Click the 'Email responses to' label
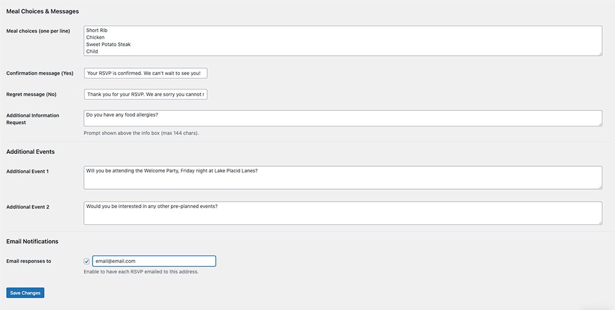This screenshot has height=310, width=615. 29,261
